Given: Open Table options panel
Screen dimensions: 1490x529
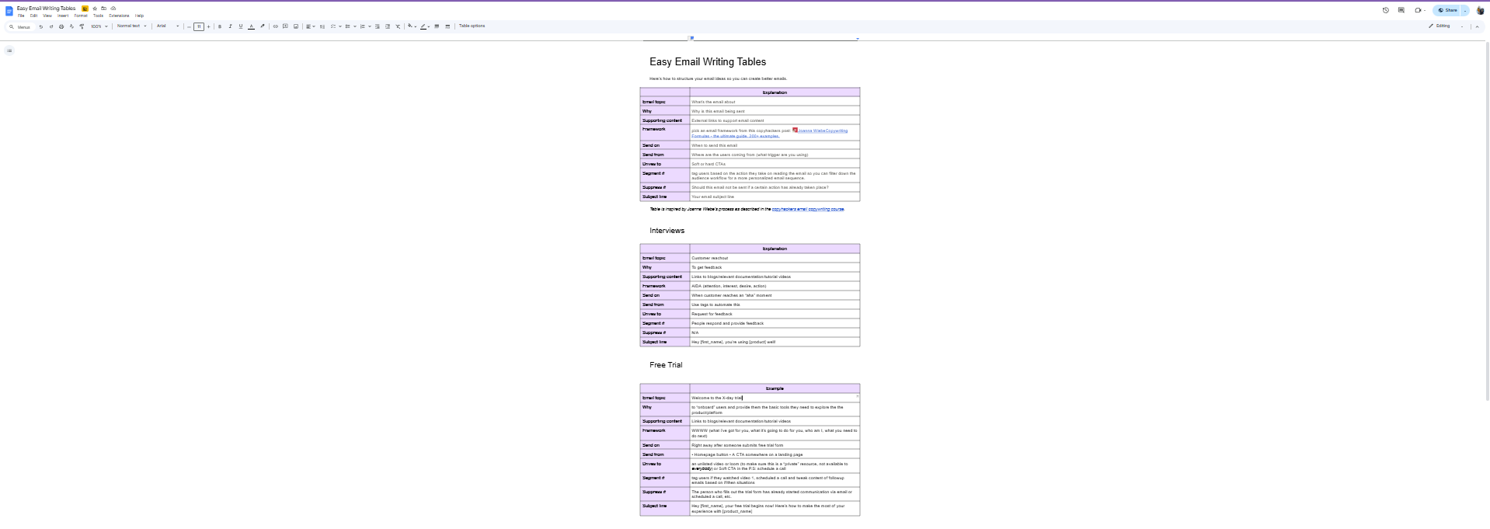Looking at the screenshot, I should pyautogui.click(x=472, y=26).
